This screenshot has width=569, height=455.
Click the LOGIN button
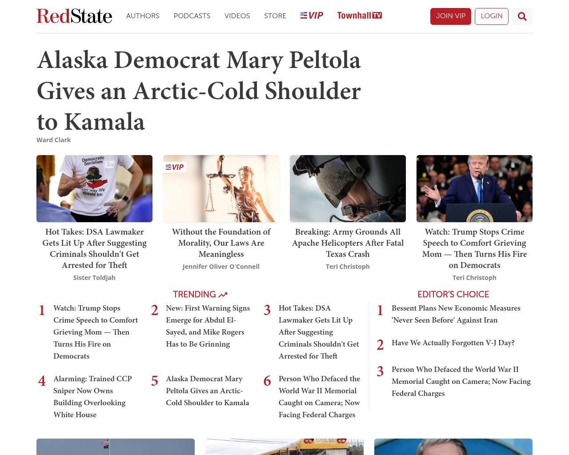492,16
